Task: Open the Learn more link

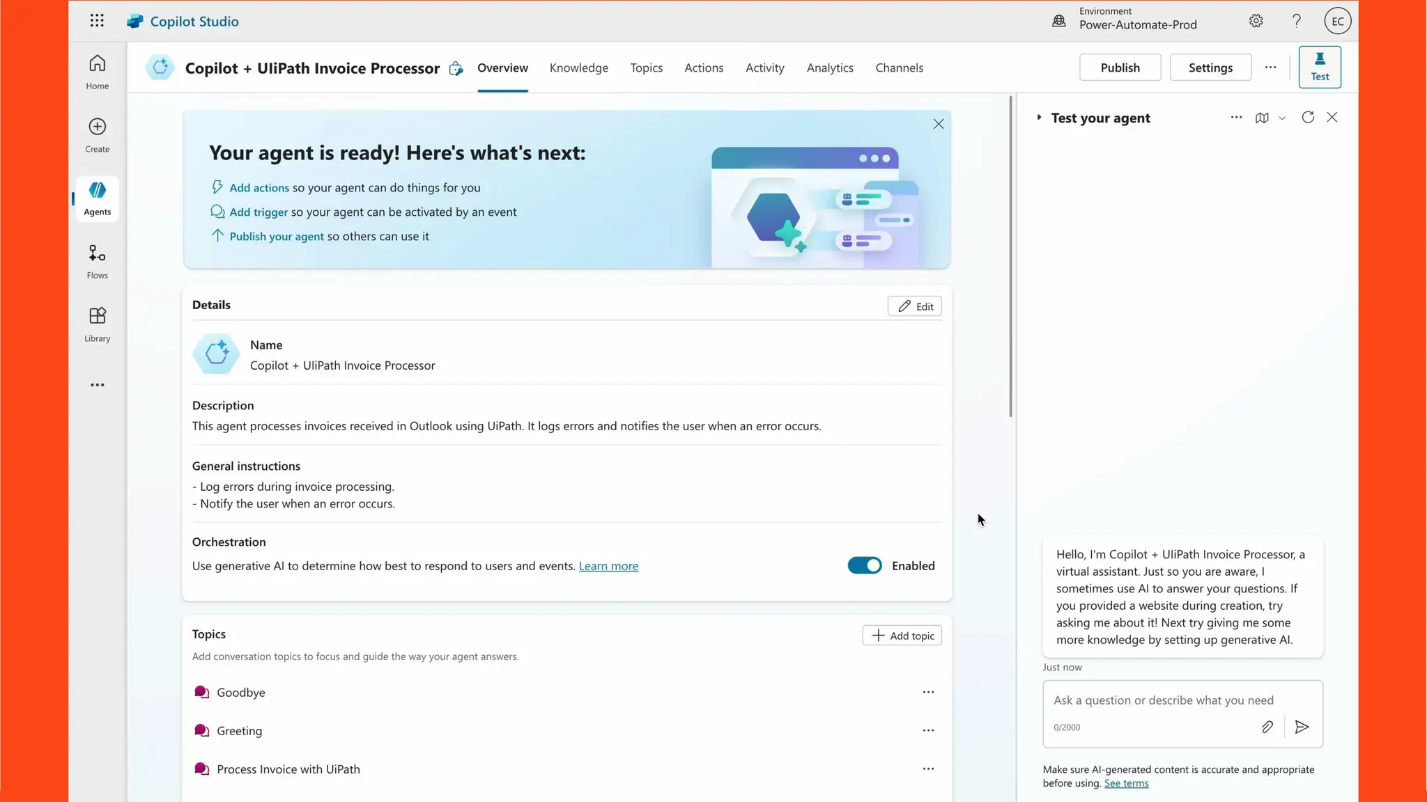Action: 608,566
